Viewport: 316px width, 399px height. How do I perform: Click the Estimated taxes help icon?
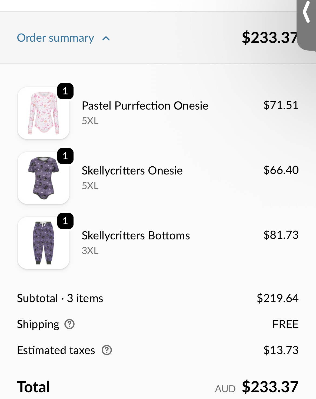tap(107, 350)
